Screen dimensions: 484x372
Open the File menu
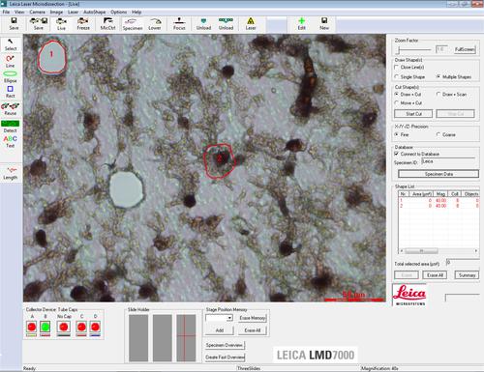click(x=6, y=12)
